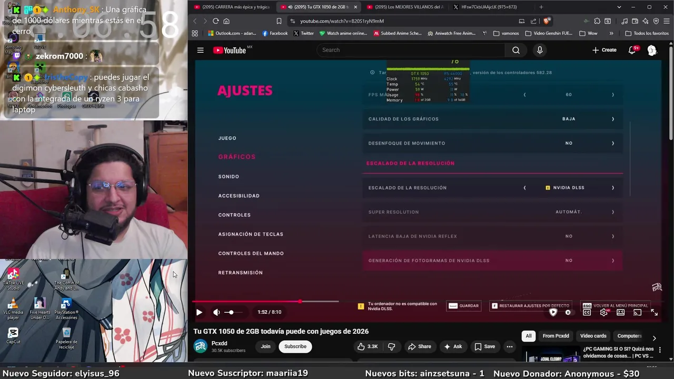This screenshot has width=674, height=379.
Task: Expand Latencia baja de Nvidia Reflex arrow
Action: click(x=613, y=236)
